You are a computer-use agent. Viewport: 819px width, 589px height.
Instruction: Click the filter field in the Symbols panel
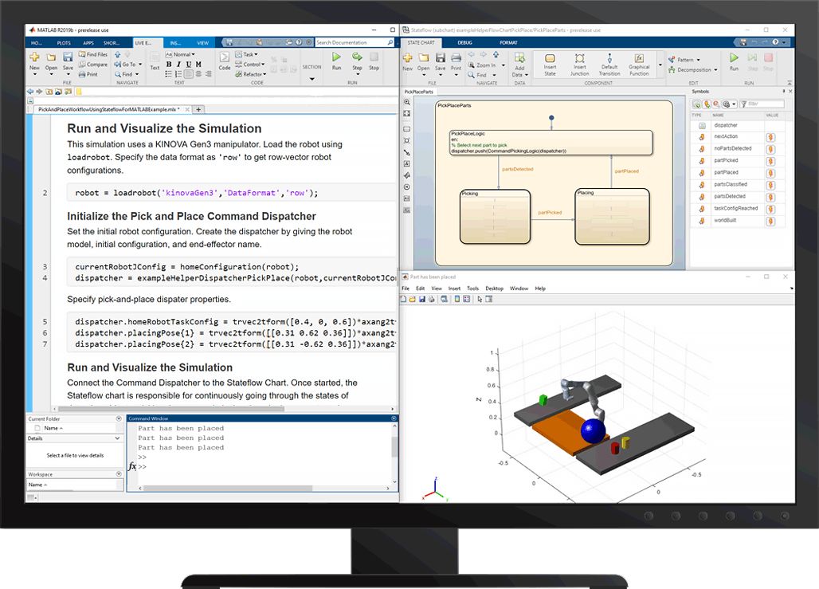click(762, 104)
